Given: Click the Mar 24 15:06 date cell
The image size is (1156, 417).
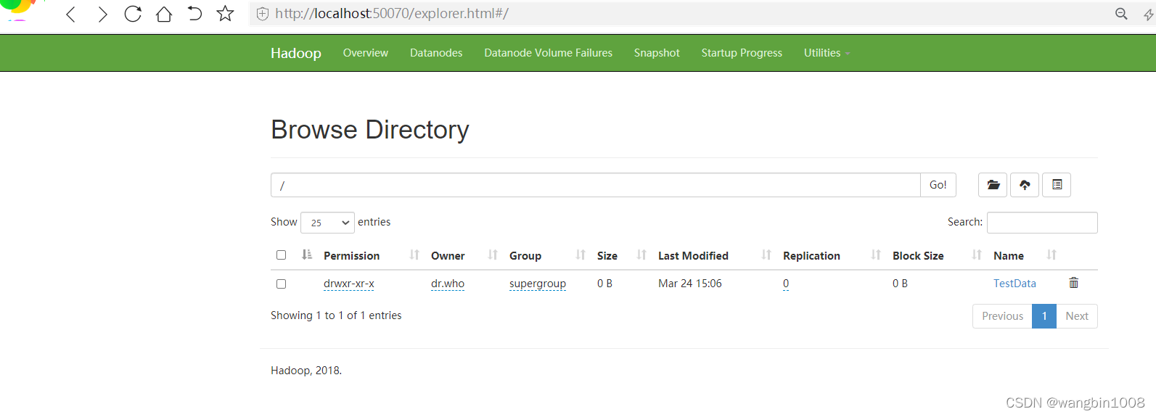Looking at the screenshot, I should point(690,284).
